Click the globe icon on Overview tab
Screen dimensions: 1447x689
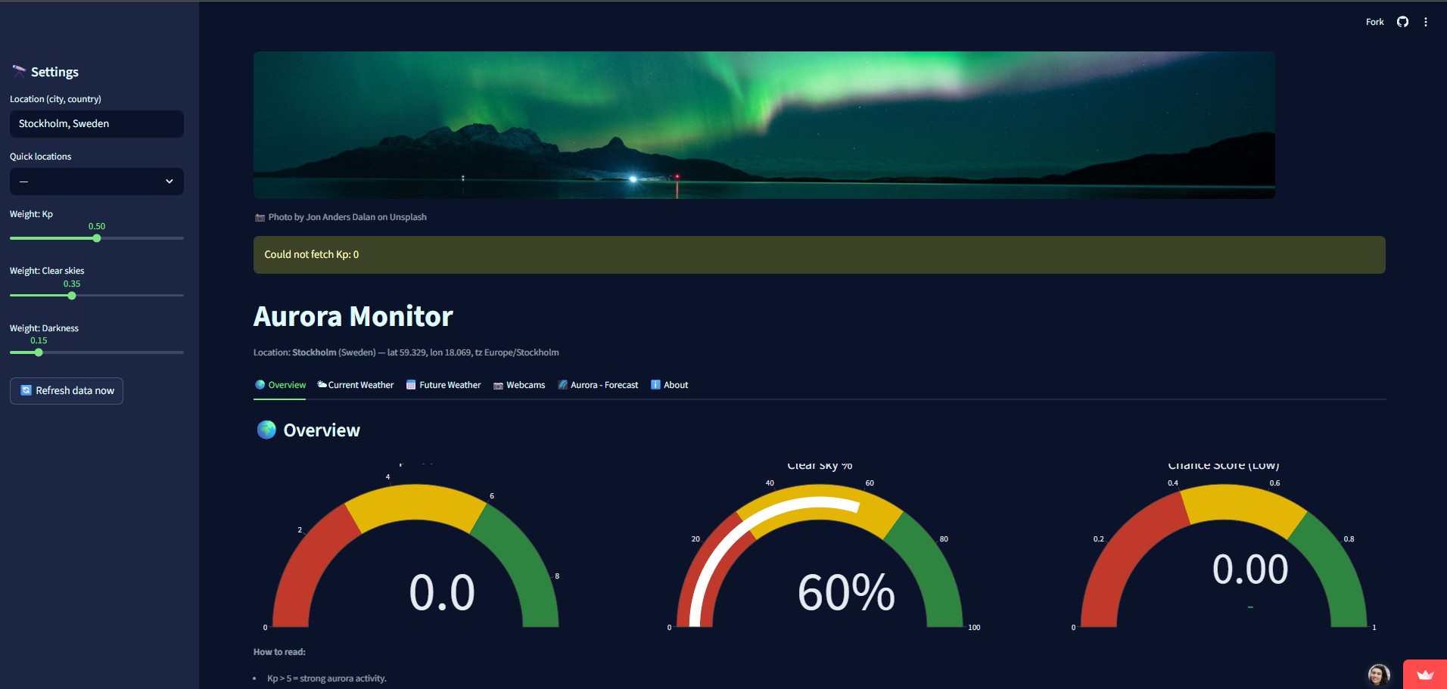coord(260,385)
